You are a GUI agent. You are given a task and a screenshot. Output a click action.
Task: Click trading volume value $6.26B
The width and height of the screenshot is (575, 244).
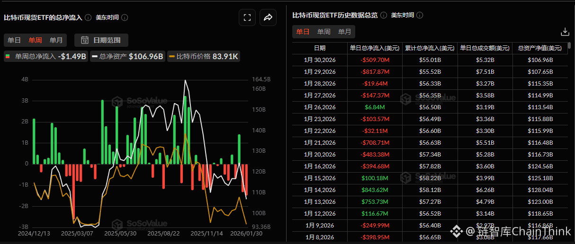tap(485, 190)
